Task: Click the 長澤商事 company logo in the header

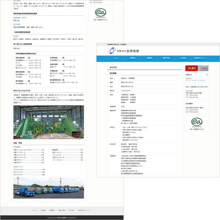Action: click(123, 51)
